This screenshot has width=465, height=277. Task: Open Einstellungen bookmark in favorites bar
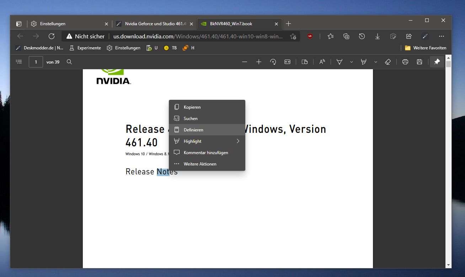(x=124, y=48)
